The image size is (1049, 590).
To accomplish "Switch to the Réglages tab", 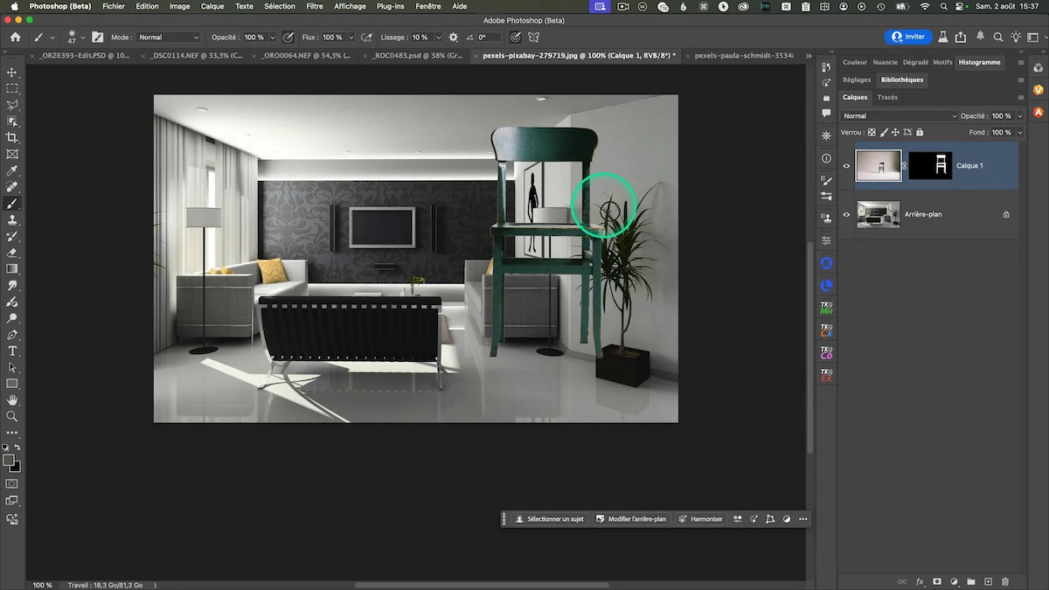I will pos(857,80).
